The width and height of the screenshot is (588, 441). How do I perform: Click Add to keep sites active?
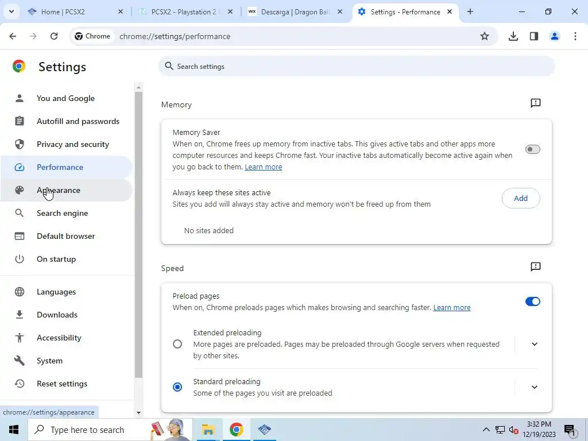pyautogui.click(x=521, y=198)
